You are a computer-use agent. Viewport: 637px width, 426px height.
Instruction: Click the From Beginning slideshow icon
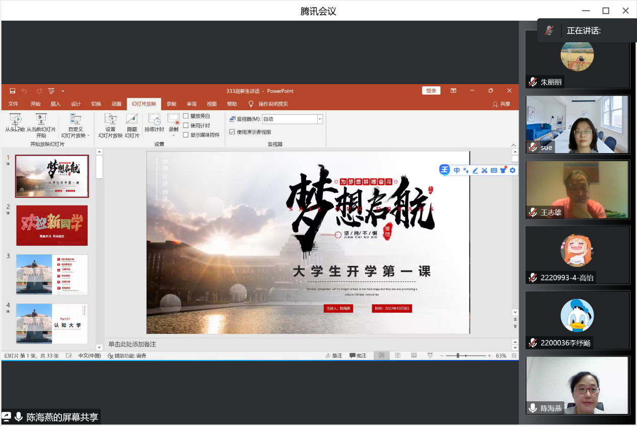point(15,119)
